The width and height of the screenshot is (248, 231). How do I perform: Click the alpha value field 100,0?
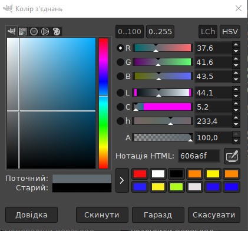pos(213,137)
